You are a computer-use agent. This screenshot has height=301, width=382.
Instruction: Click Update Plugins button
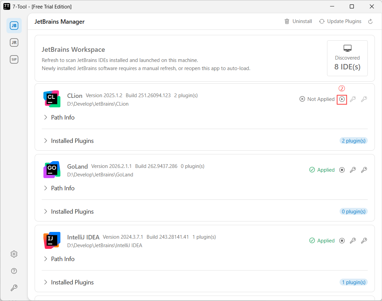340,21
